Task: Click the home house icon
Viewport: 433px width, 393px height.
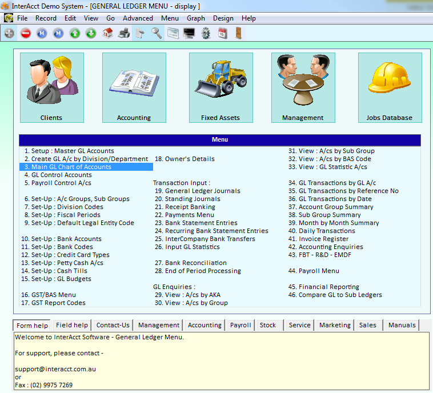Action: [x=107, y=33]
